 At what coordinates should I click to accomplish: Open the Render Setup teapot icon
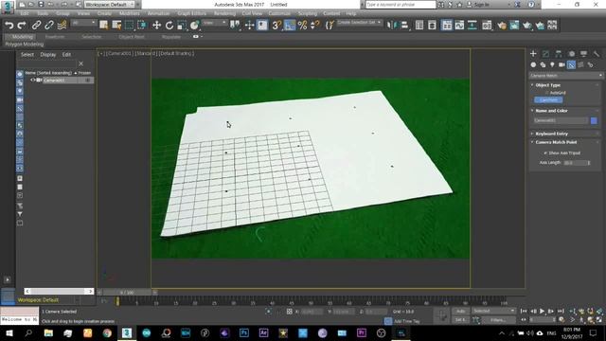(x=502, y=26)
